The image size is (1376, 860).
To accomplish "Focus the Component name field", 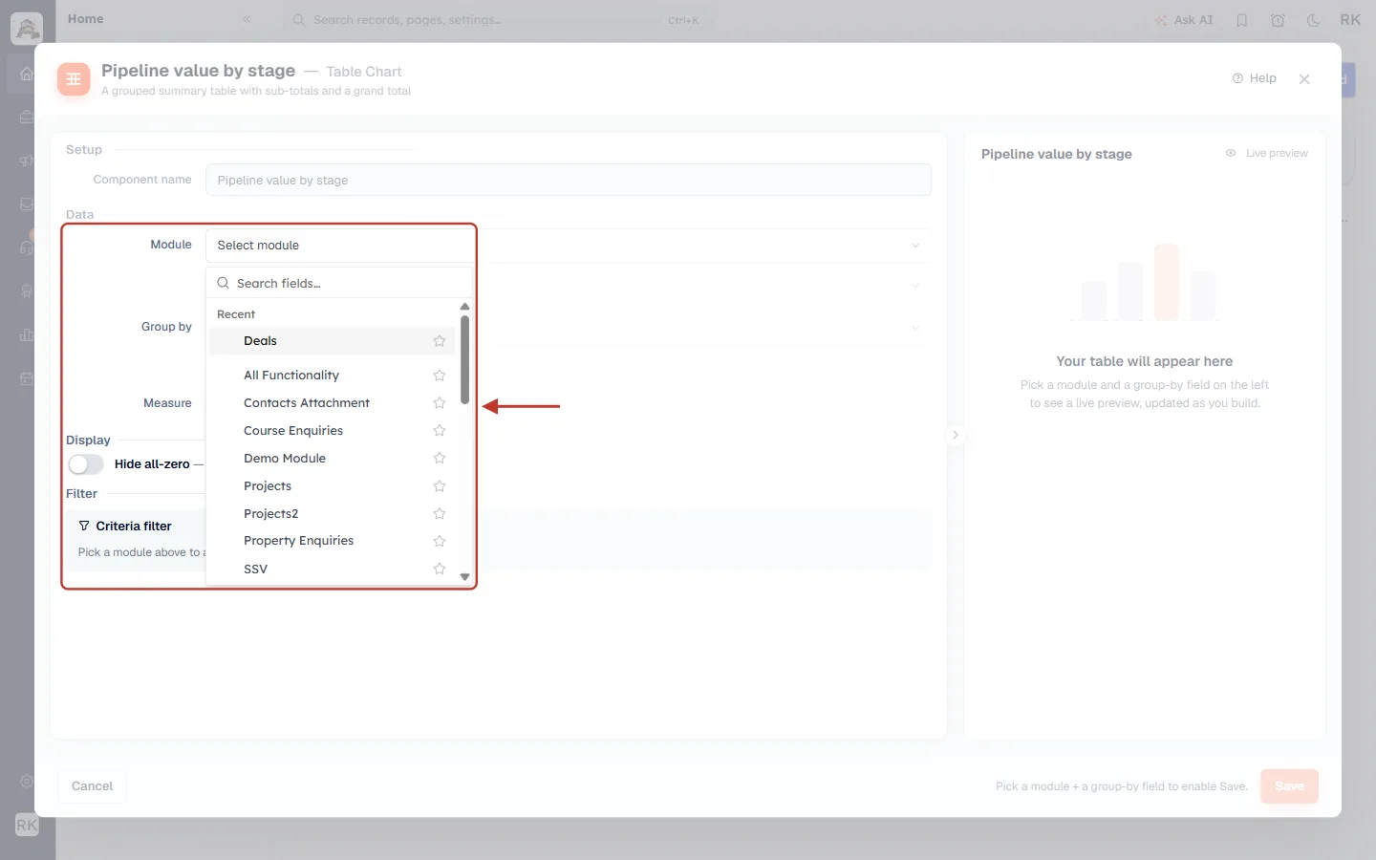I will 569,180.
